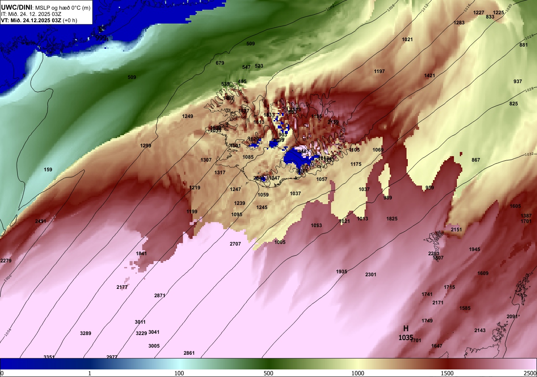Select the IT: Mið. 24. 12. 2025 03Z line
537x377 pixels.
pyautogui.click(x=31, y=14)
